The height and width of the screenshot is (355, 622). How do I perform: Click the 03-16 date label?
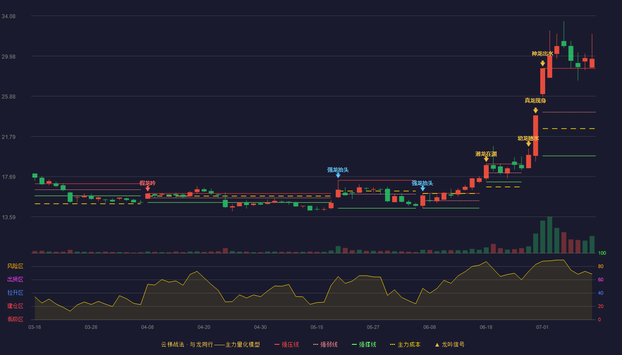click(x=35, y=327)
